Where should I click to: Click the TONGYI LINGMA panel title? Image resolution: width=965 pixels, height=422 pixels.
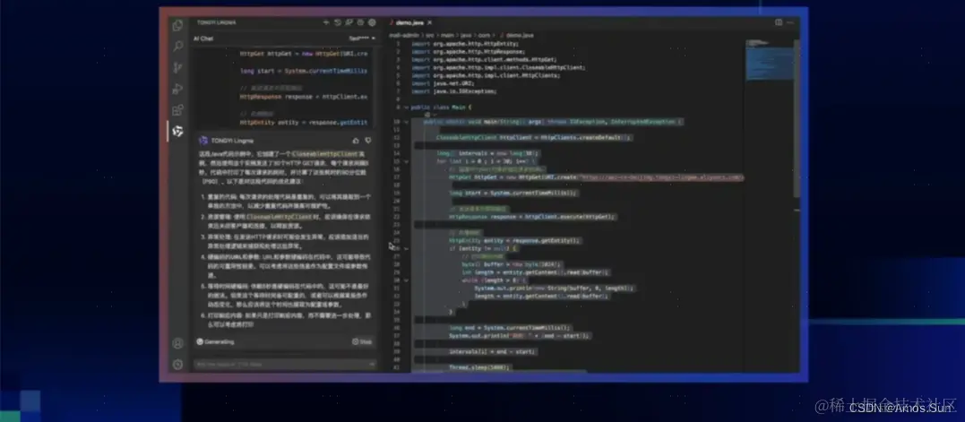pos(216,22)
